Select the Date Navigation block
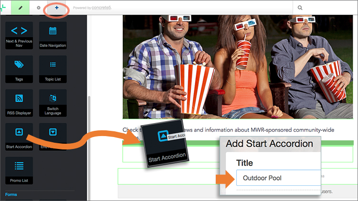 coord(53,35)
